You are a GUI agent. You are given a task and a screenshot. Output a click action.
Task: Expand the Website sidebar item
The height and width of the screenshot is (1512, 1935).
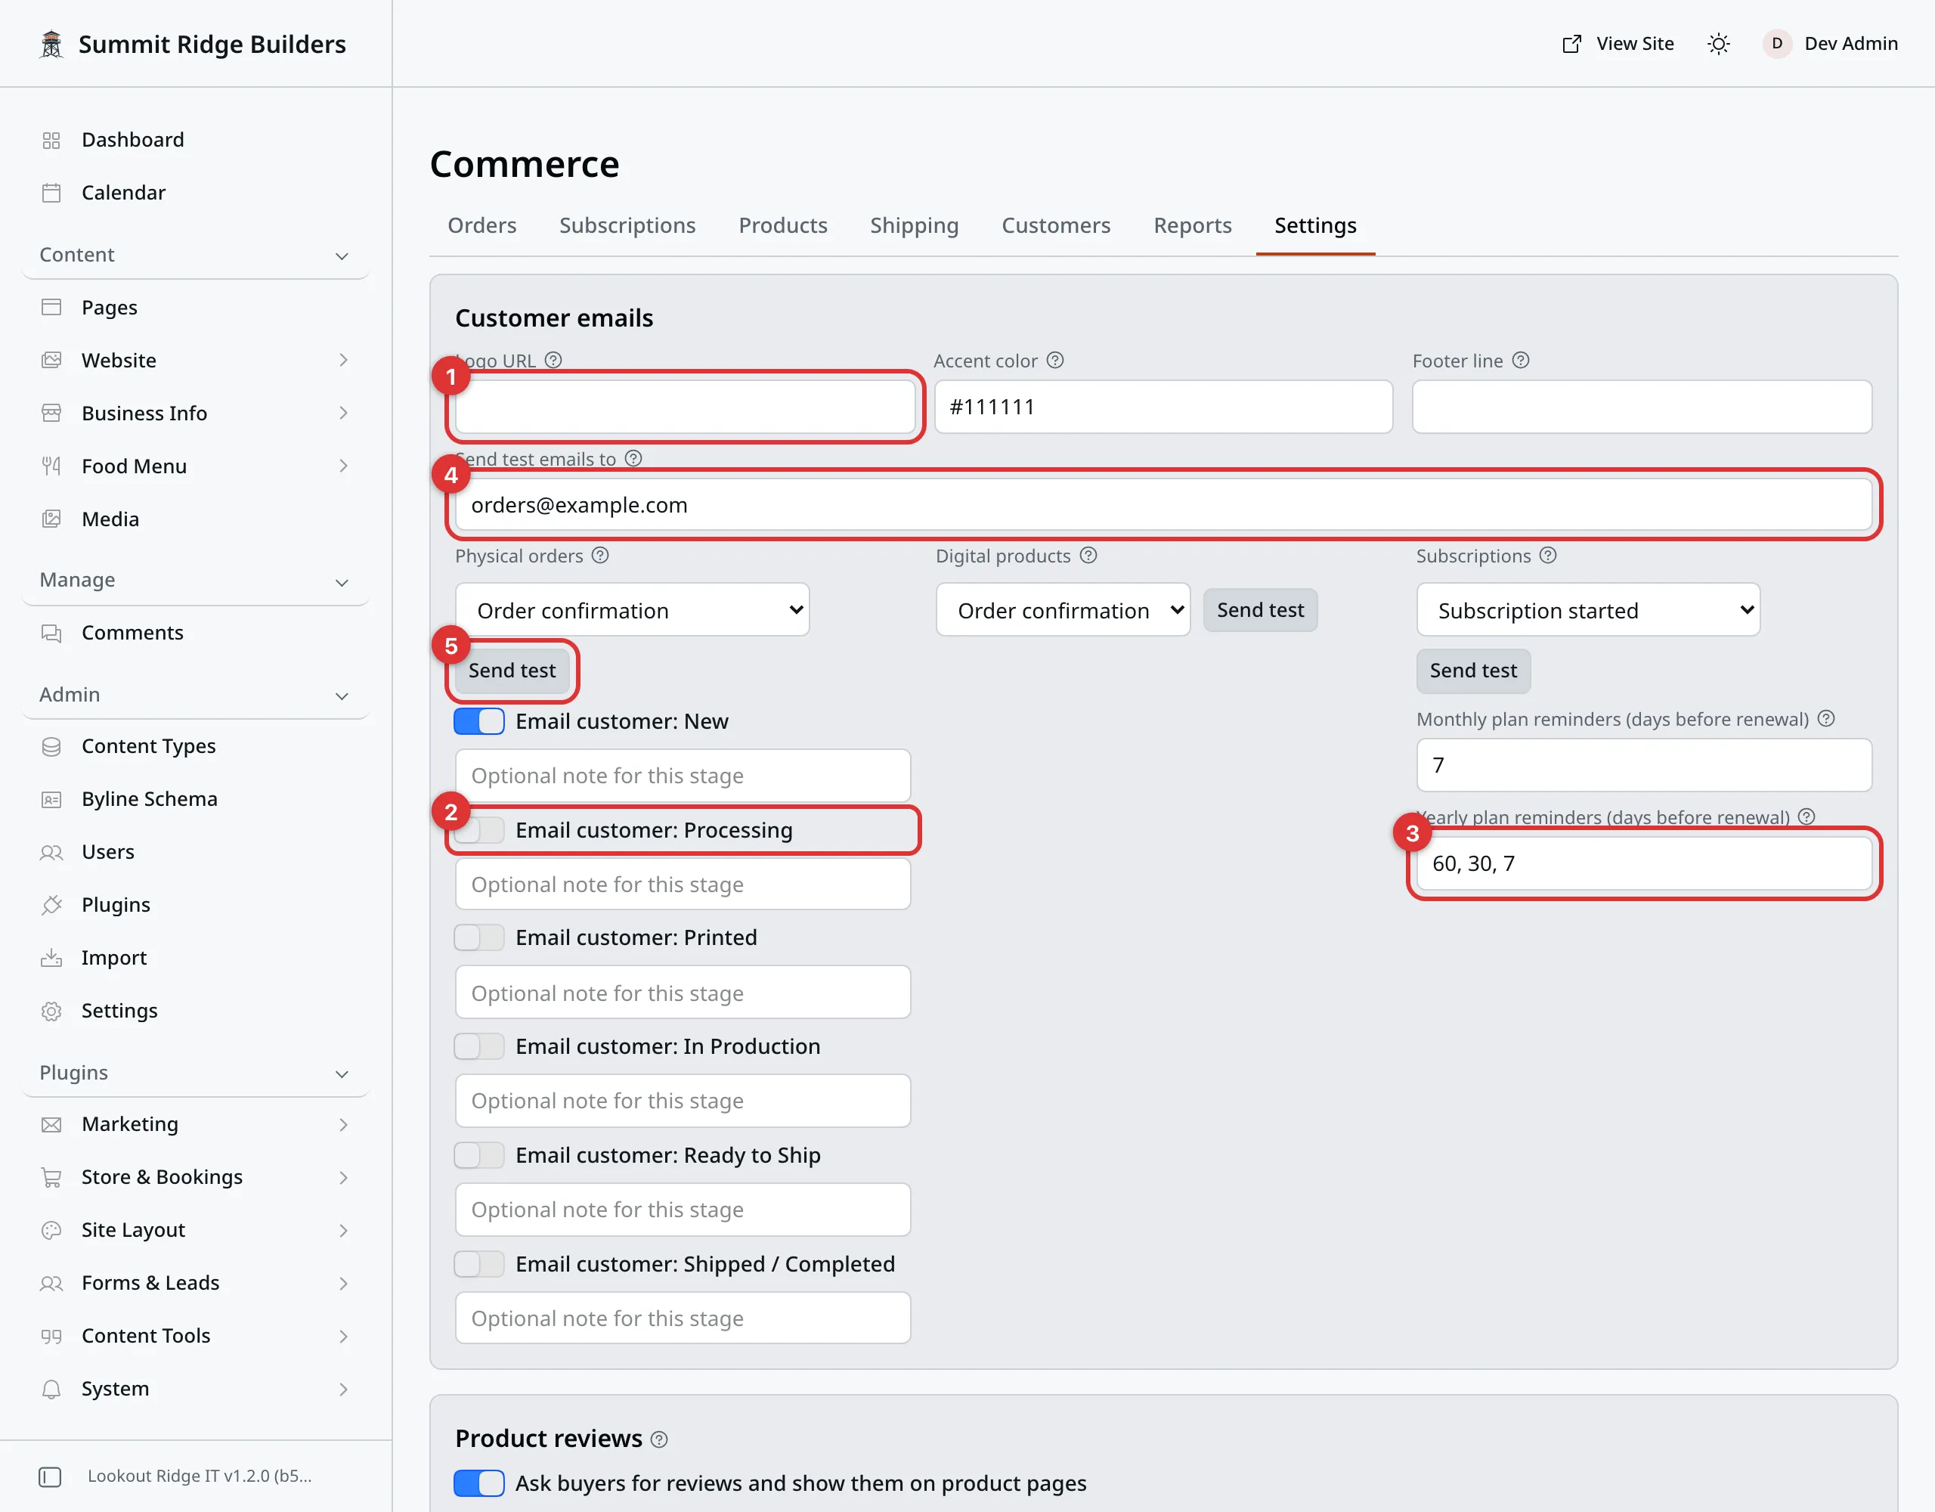(195, 360)
